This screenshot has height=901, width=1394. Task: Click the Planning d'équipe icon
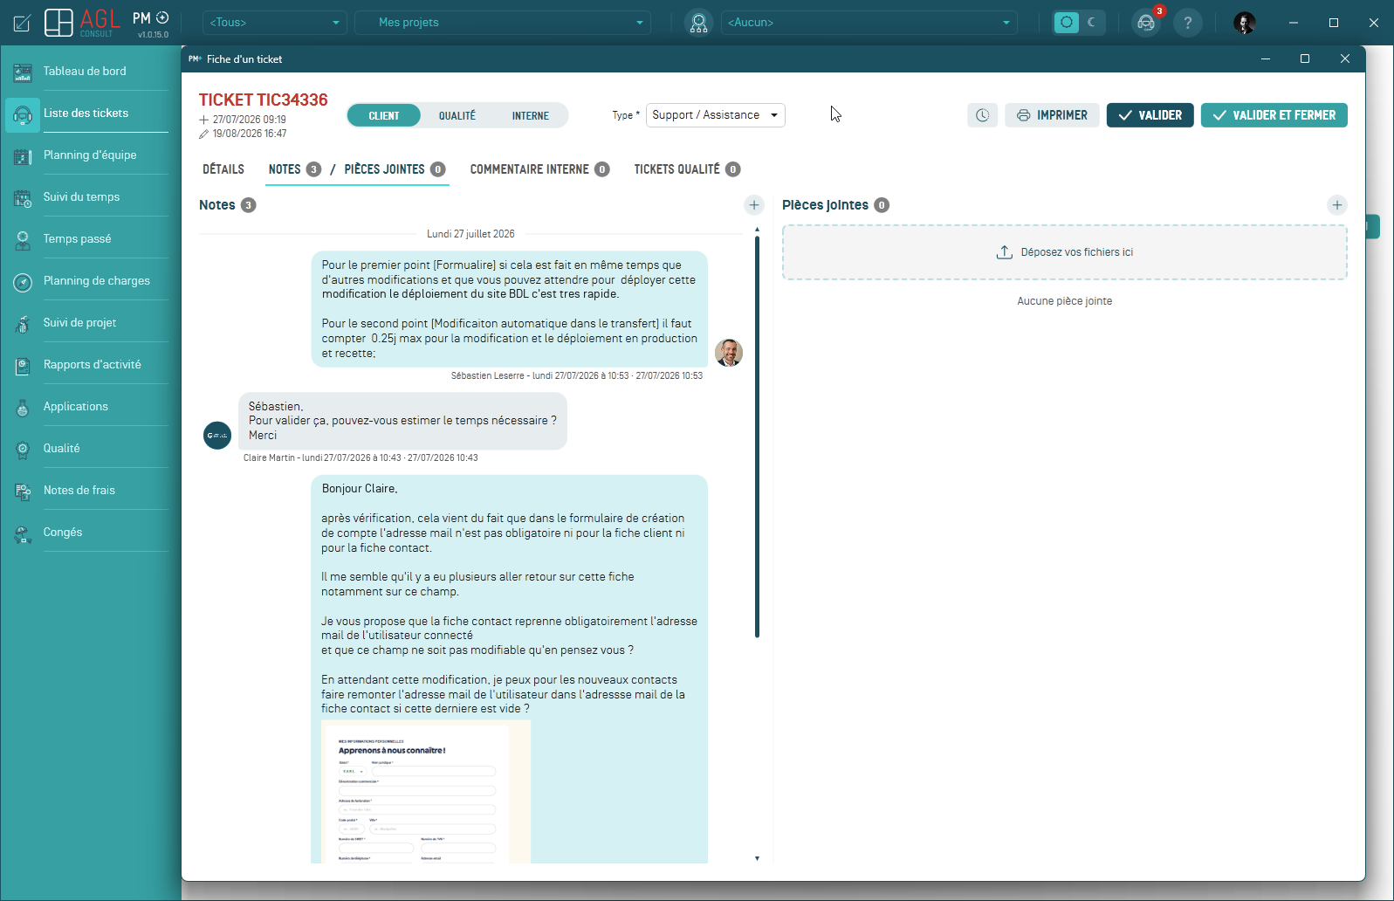(23, 156)
